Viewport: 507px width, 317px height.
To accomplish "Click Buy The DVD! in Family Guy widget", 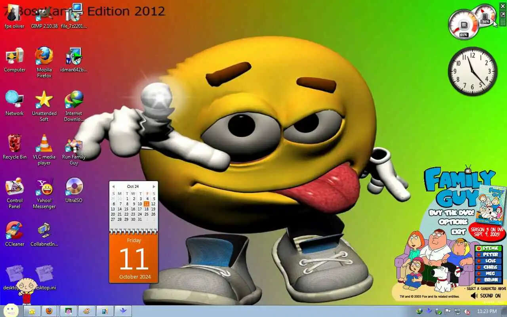I will pyautogui.click(x=451, y=213).
